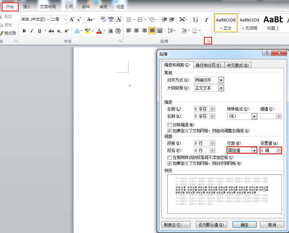Expand 对齐方式 alignment dropdown
This screenshot has width=289, height=233.
pyautogui.click(x=221, y=80)
